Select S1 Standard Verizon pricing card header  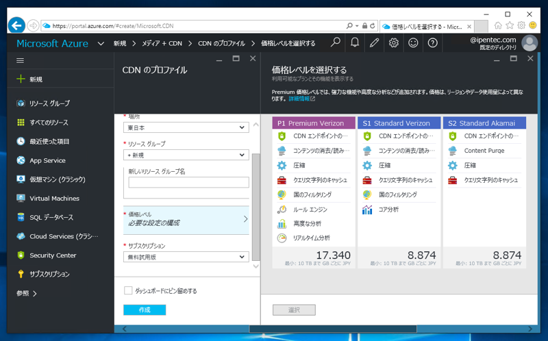399,123
